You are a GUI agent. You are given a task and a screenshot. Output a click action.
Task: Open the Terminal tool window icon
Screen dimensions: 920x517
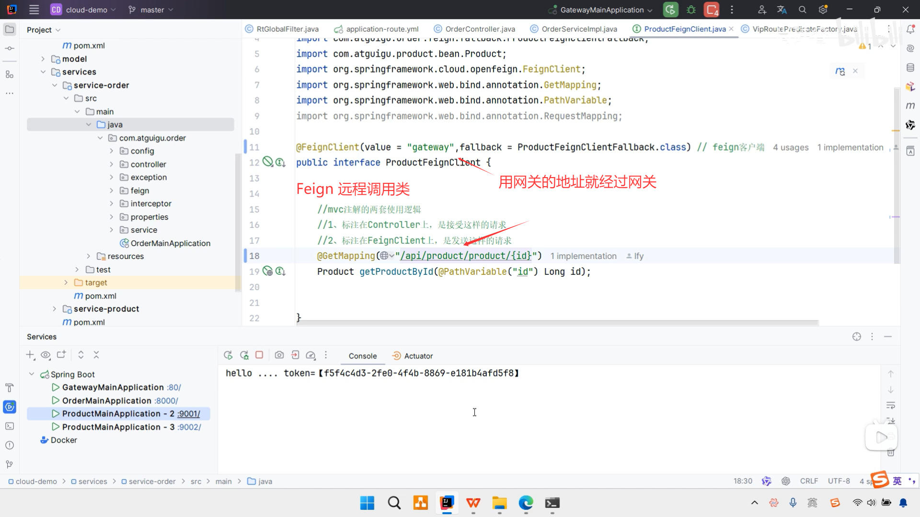[x=9, y=426]
